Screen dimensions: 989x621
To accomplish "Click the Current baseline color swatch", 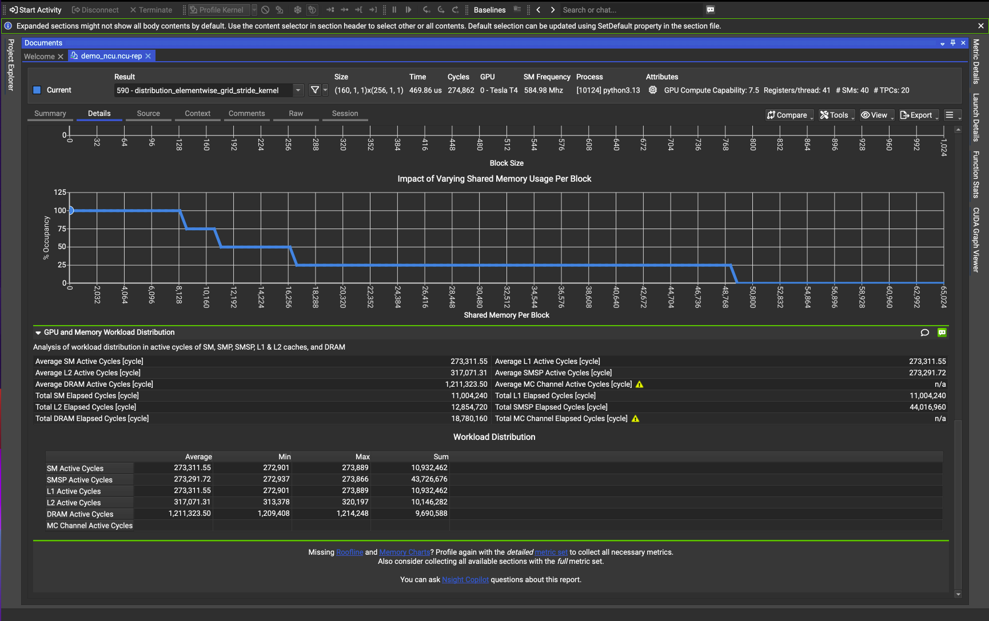I will click(37, 90).
